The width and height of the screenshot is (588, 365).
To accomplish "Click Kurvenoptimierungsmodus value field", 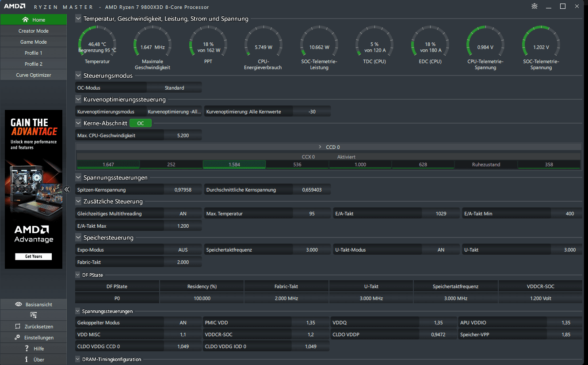I will [175, 112].
